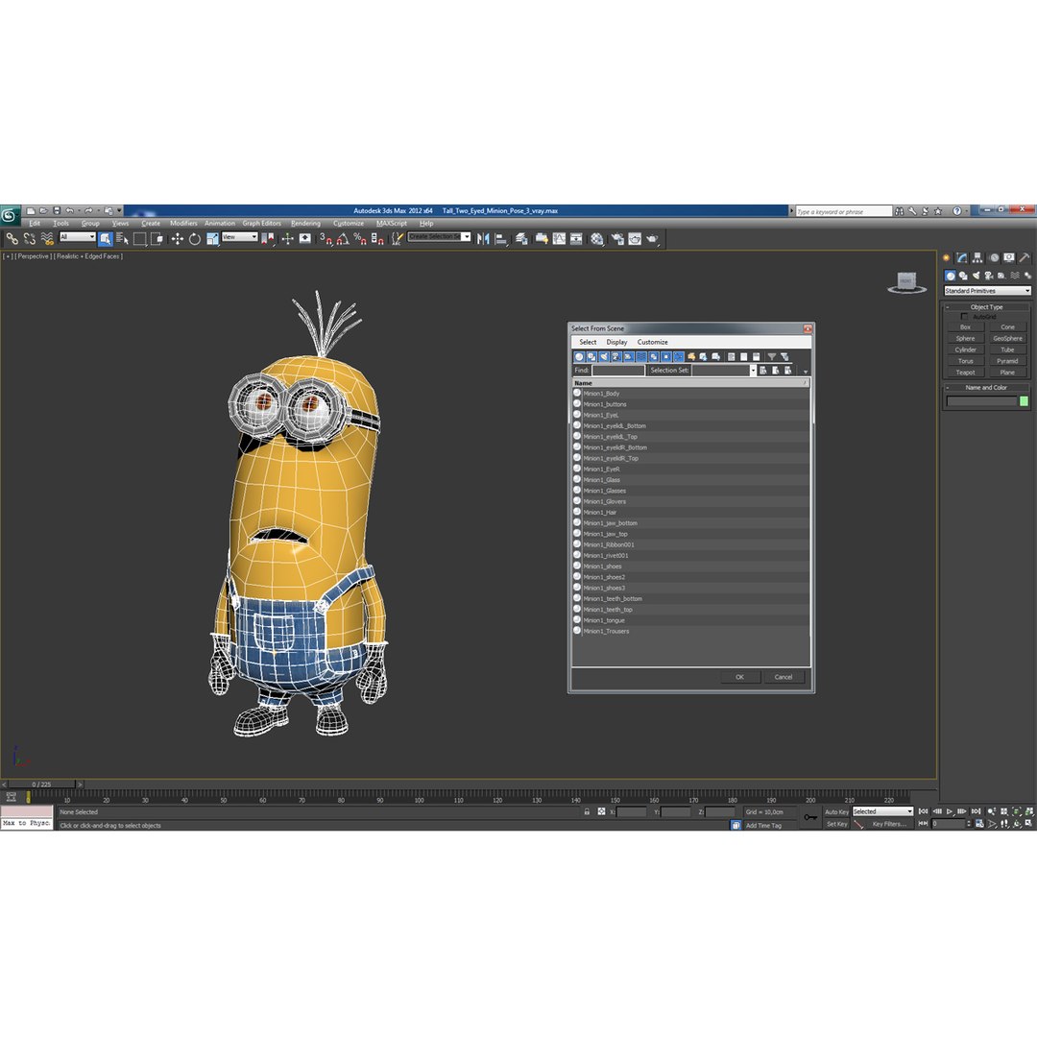The image size is (1037, 1037).
Task: Toggle Display Geometry filter in Select From Scene
Action: point(579,356)
